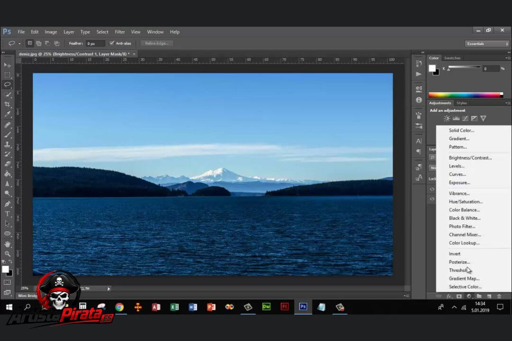Select the History Brush tool
Viewport: 512px width, 341px height.
click(7, 154)
